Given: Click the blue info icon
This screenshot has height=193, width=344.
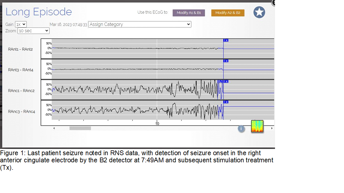Looking at the screenshot, I should click(x=241, y=129).
